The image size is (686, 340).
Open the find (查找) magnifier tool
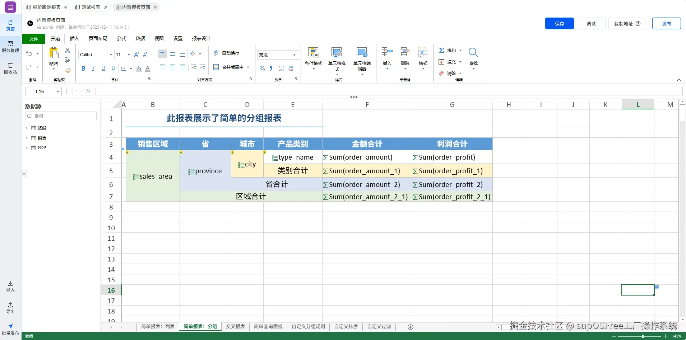click(x=473, y=52)
